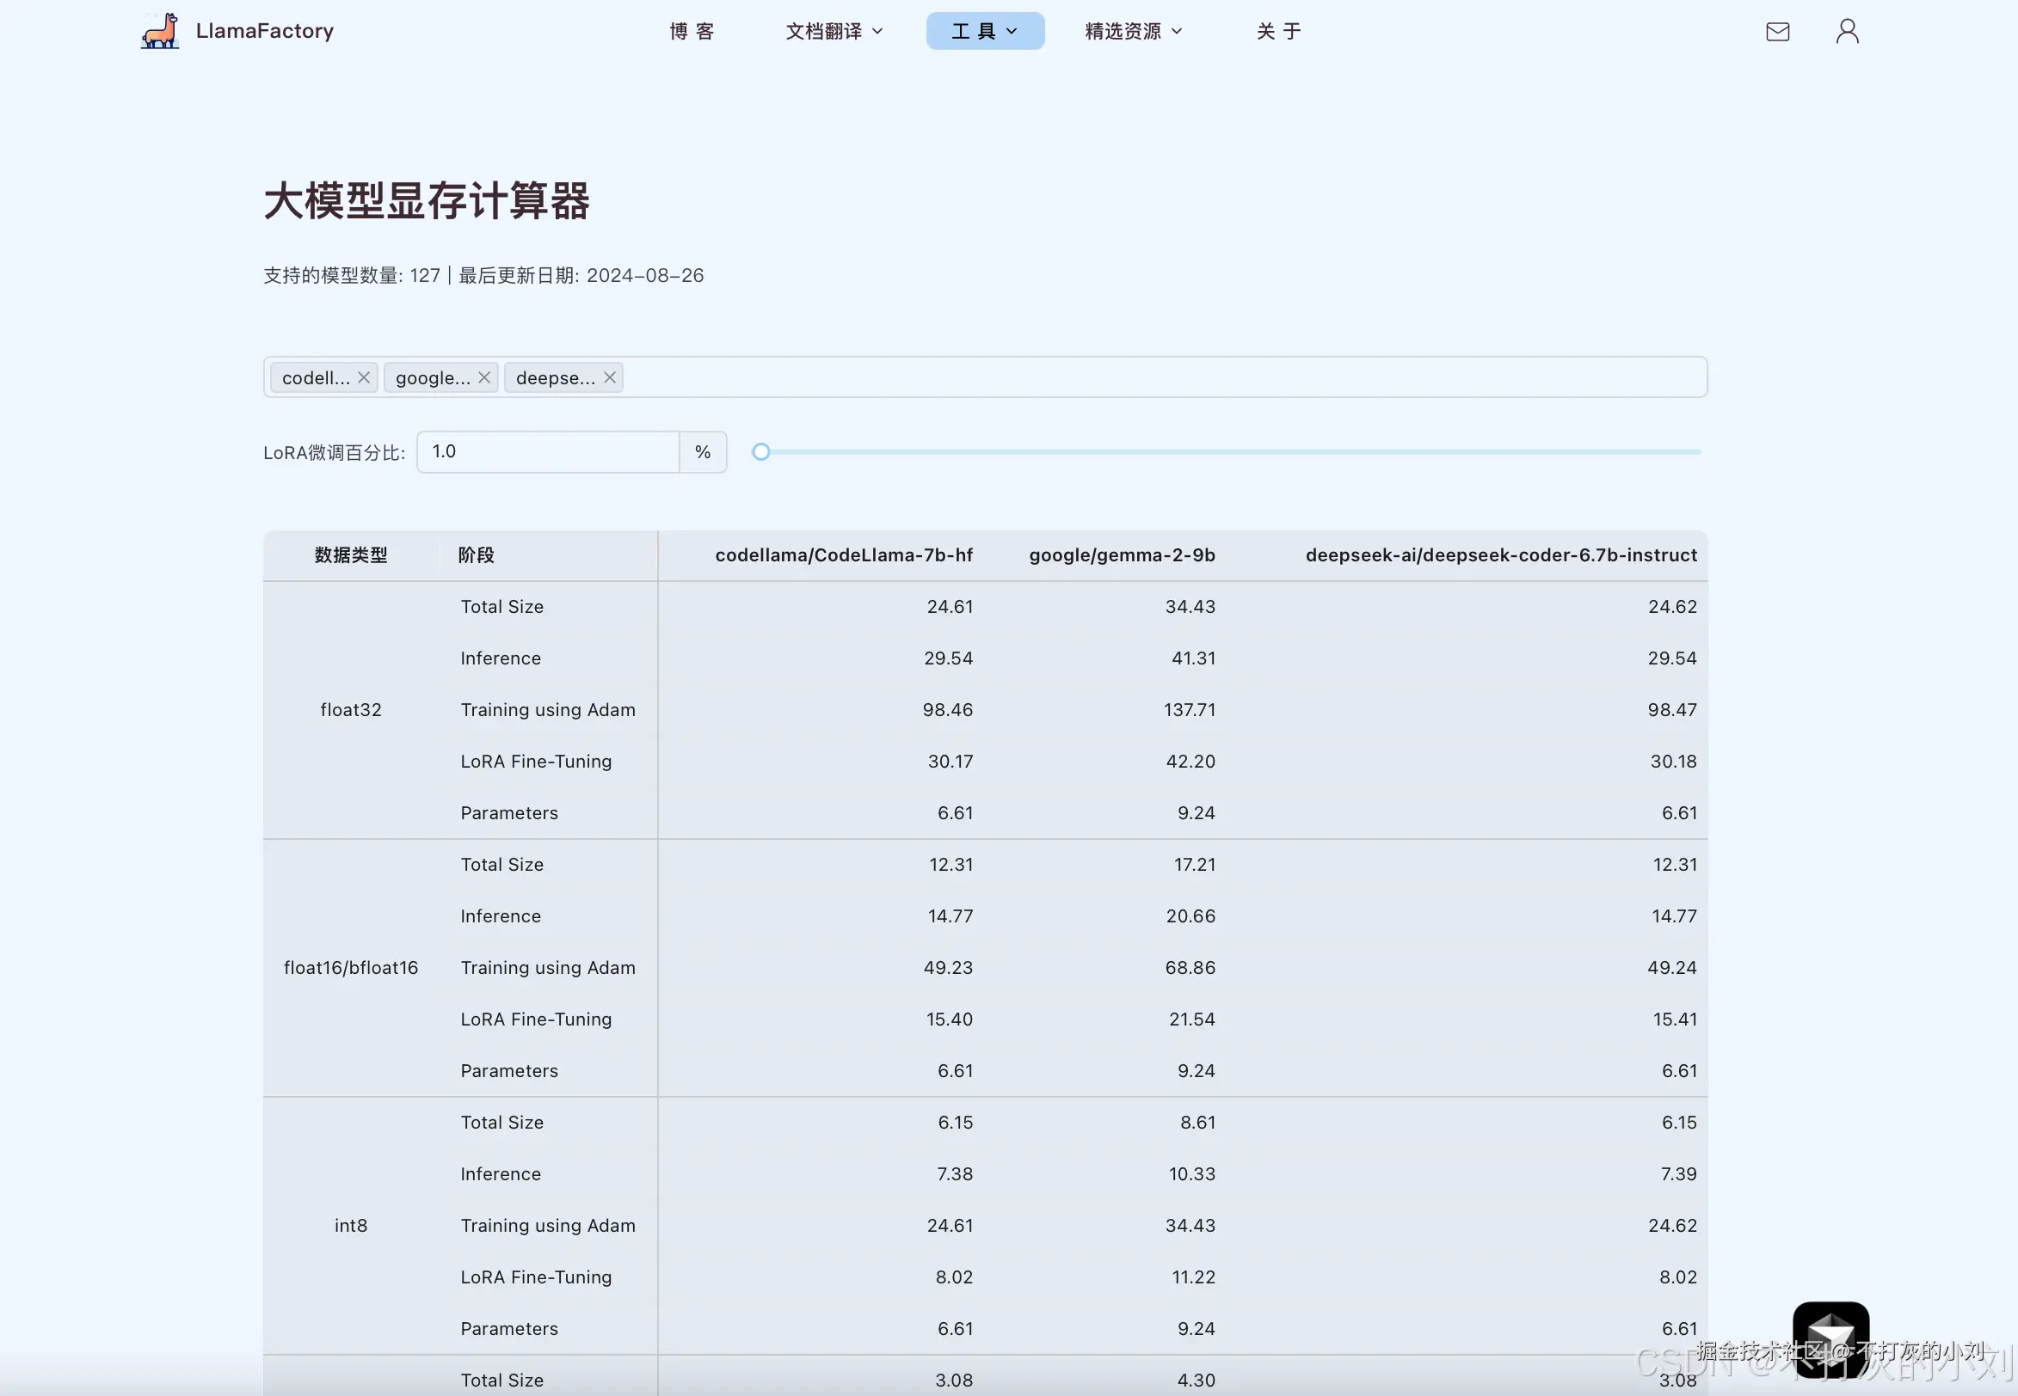Image resolution: width=2018 pixels, height=1396 pixels.
Task: Click the codellama/CodeLlama-7b-hf column header
Action: (x=844, y=555)
